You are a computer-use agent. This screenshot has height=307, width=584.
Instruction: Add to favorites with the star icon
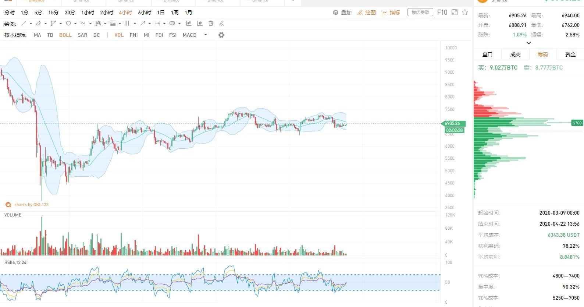coord(465,12)
